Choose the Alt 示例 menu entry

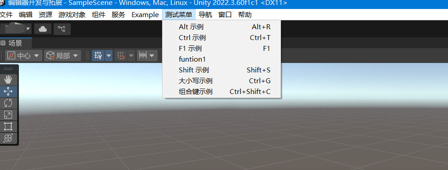[x=222, y=27]
